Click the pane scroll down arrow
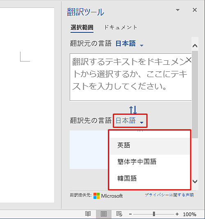 click(195, 181)
